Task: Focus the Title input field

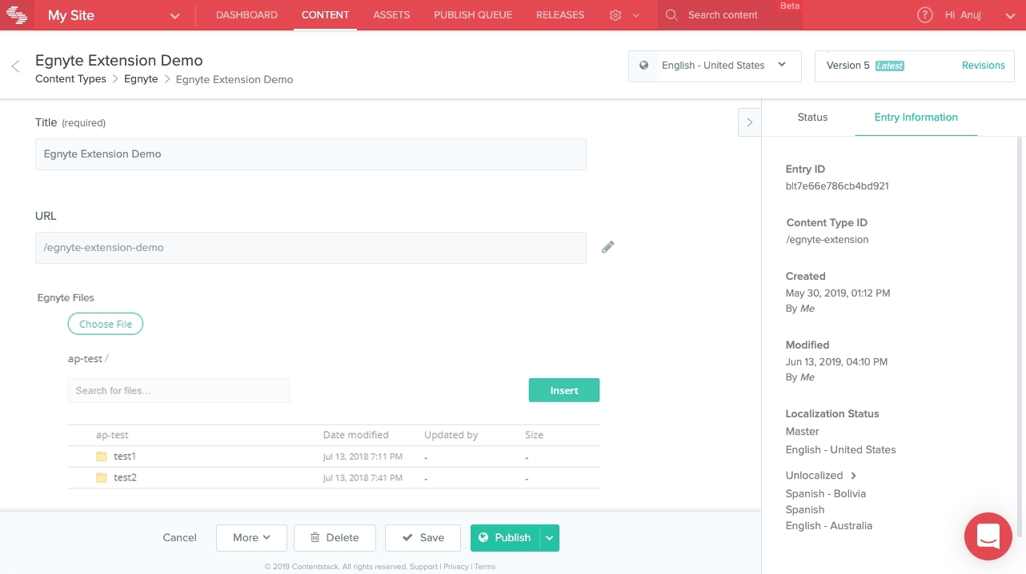Action: (311, 154)
